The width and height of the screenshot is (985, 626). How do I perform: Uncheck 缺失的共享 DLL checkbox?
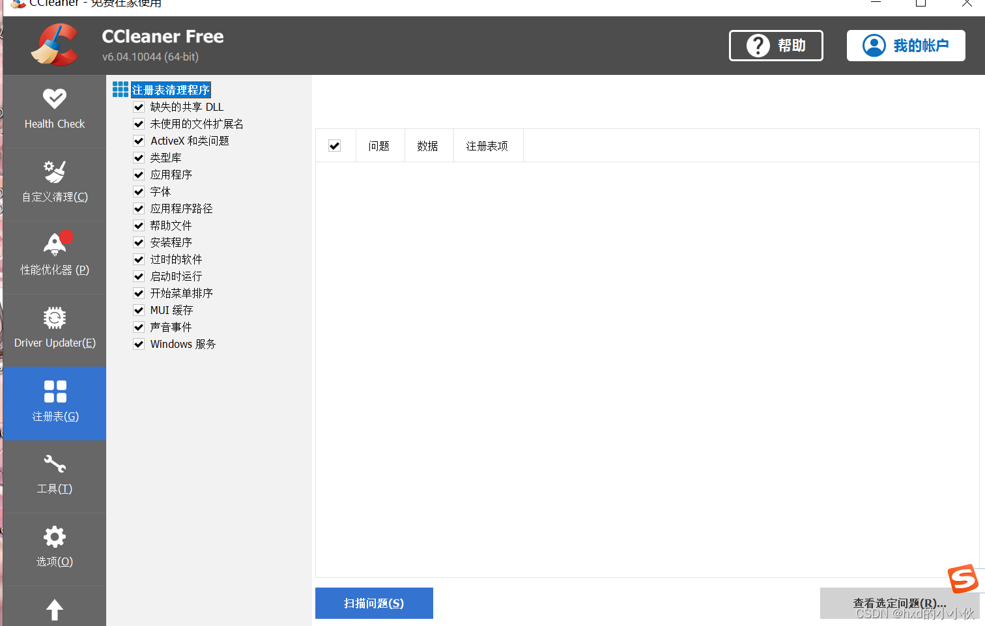(139, 107)
